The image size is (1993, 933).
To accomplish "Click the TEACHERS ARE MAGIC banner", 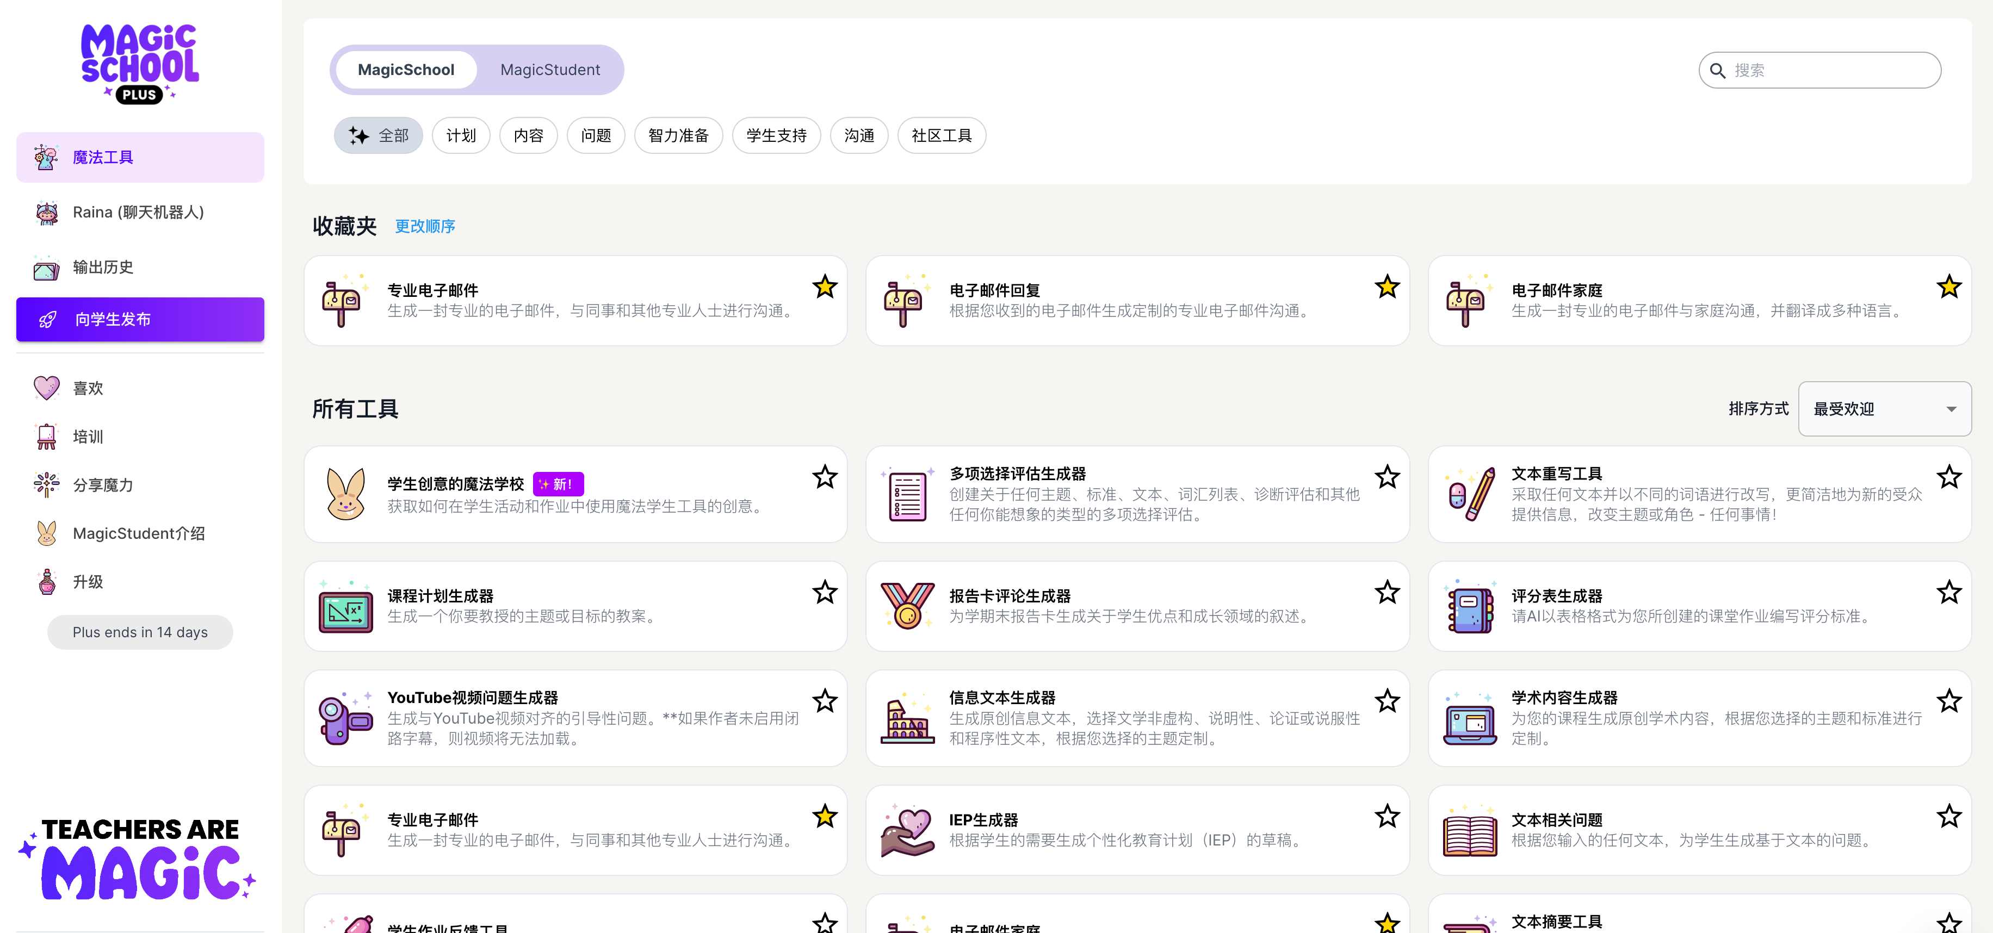I will (138, 859).
